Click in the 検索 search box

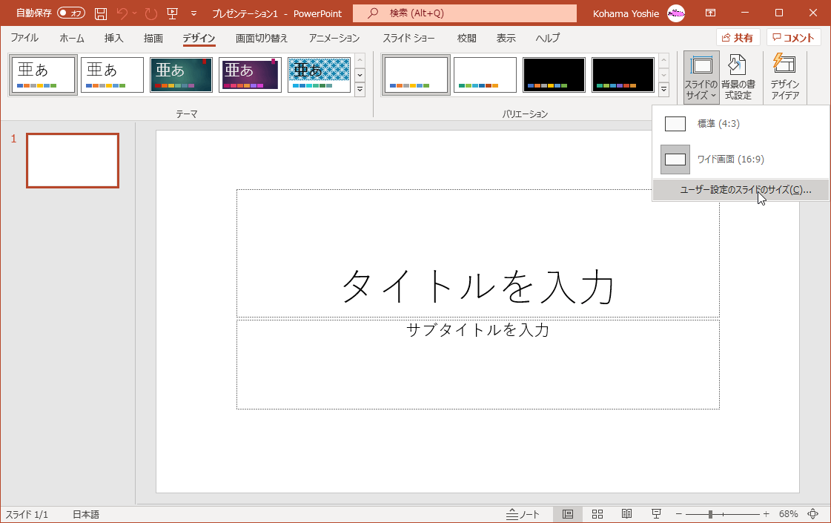pos(465,13)
